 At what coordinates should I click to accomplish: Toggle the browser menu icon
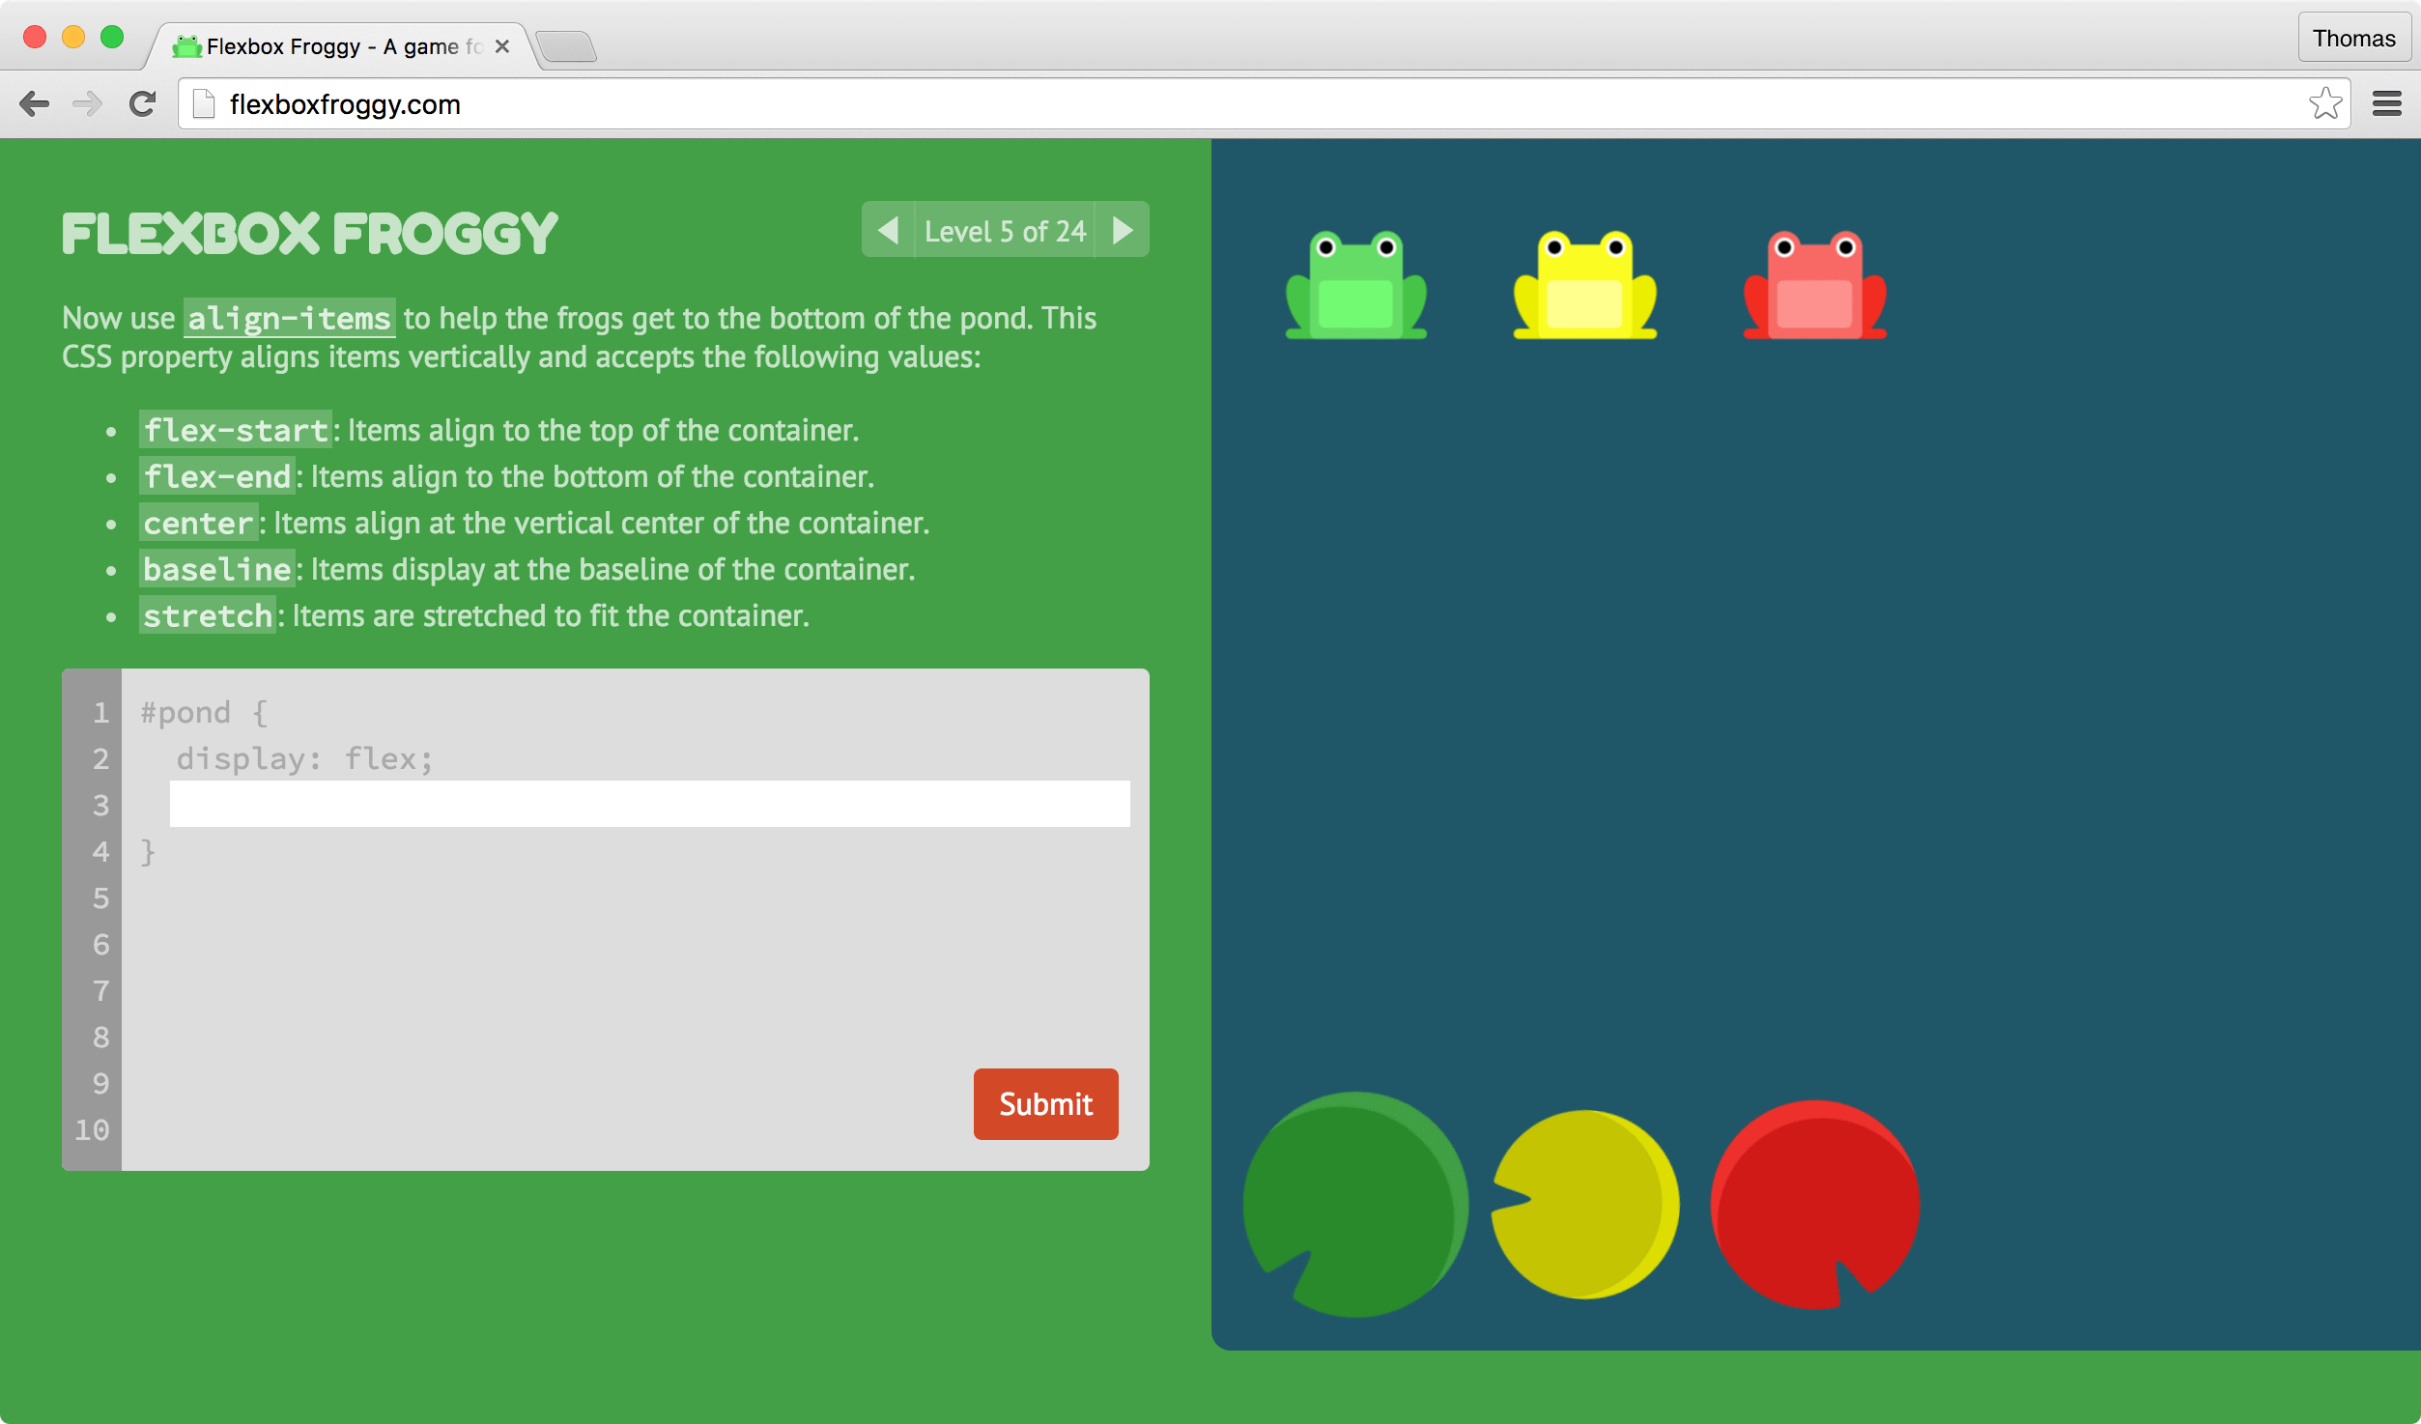click(2392, 105)
